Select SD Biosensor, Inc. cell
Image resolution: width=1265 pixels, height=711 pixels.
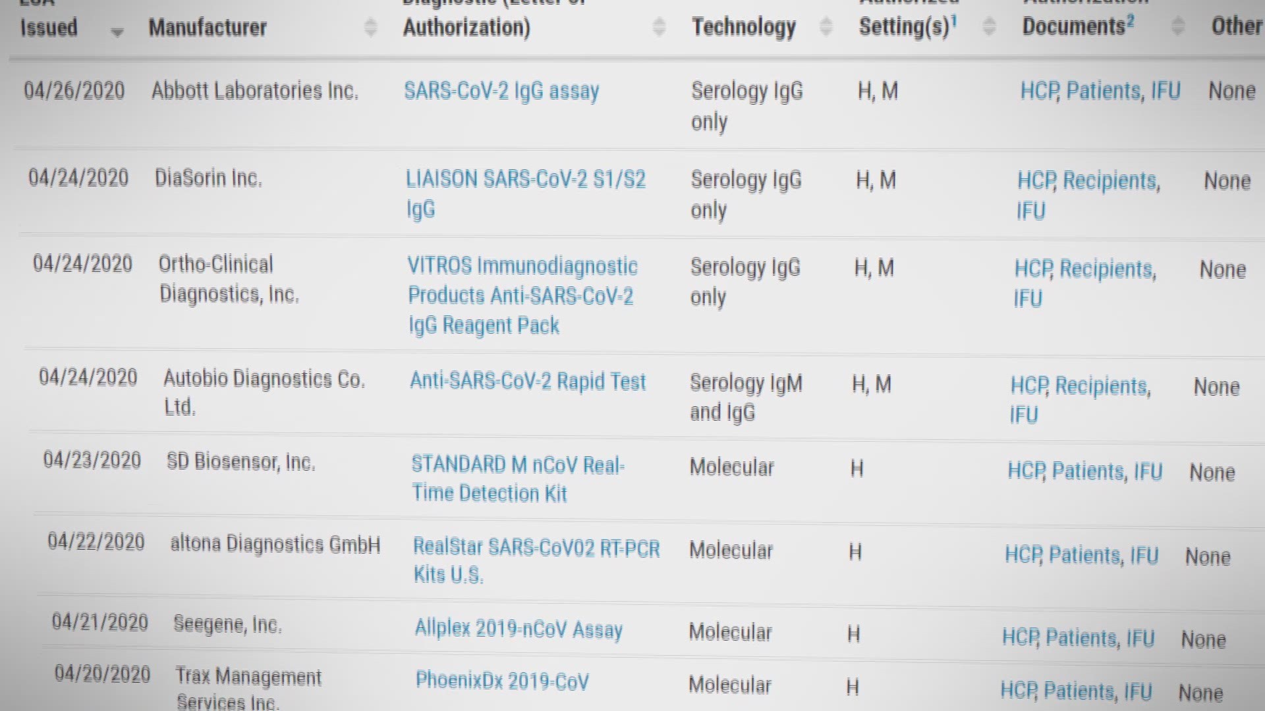pyautogui.click(x=241, y=462)
